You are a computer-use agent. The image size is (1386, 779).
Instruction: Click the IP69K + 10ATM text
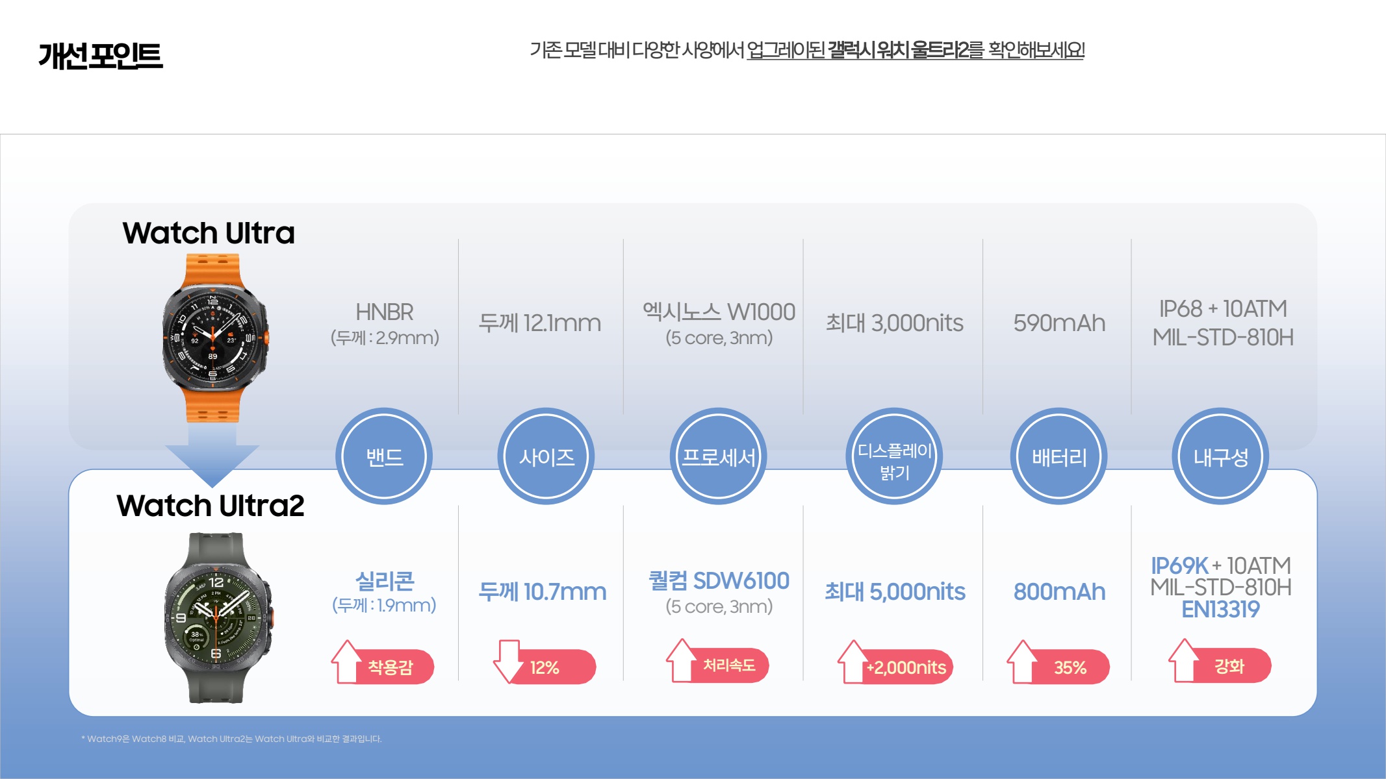(x=1220, y=565)
